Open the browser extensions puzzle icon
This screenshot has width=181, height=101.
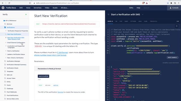click(x=171, y=3)
